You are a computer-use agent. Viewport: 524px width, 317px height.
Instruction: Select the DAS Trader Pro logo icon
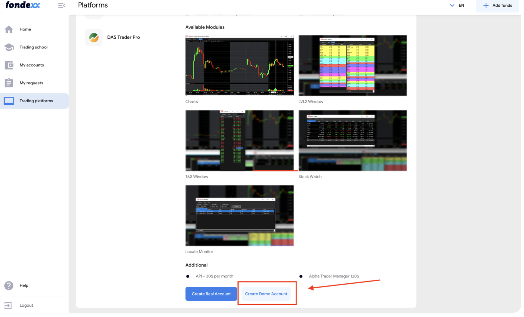coord(94,38)
